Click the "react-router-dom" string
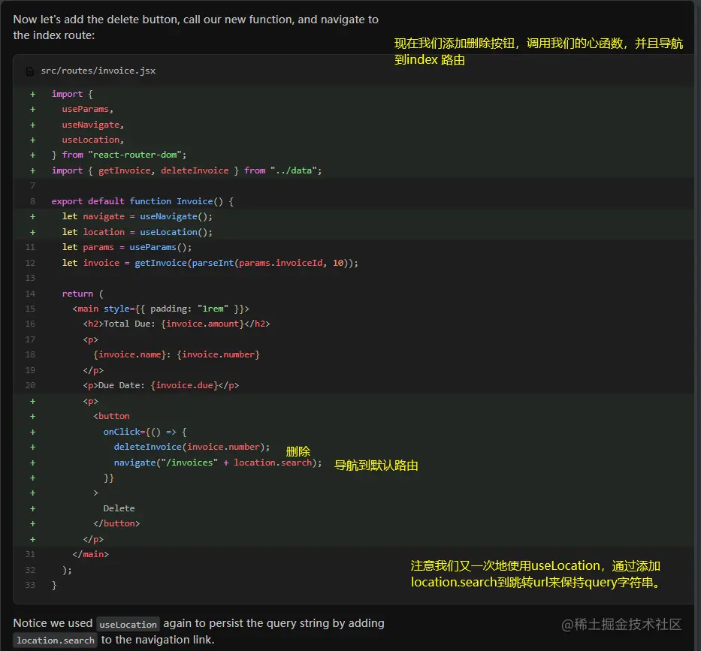 134,155
